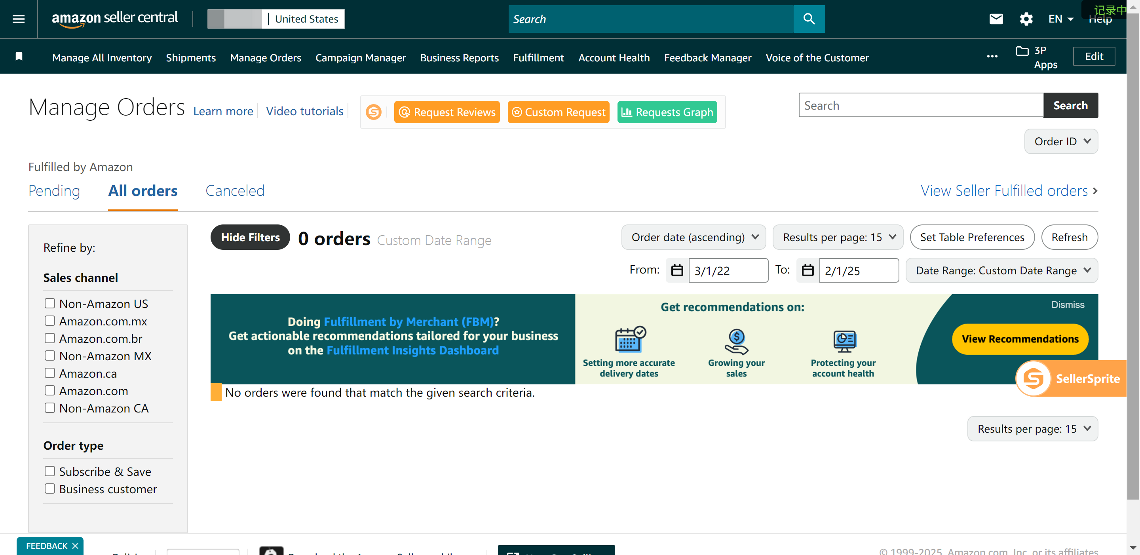Screen dimensions: 1140x555
Task: Open Shipments menu item
Action: pyautogui.click(x=191, y=58)
